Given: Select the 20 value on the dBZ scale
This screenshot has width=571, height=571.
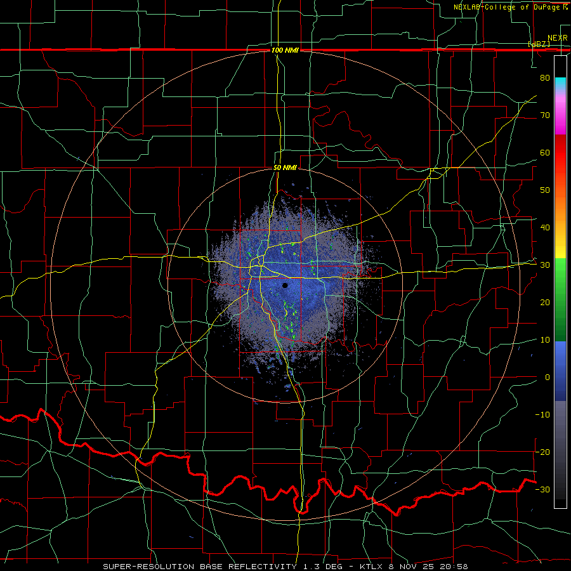Looking at the screenshot, I should click(x=545, y=303).
